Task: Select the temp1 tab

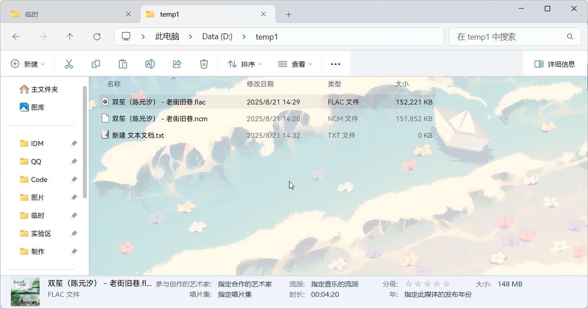Action: [208, 14]
